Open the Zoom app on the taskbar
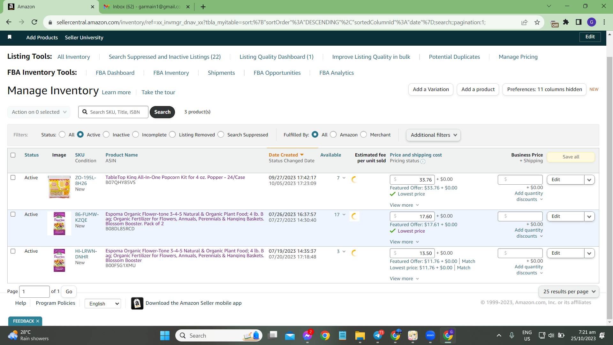The height and width of the screenshot is (345, 613). click(x=430, y=335)
